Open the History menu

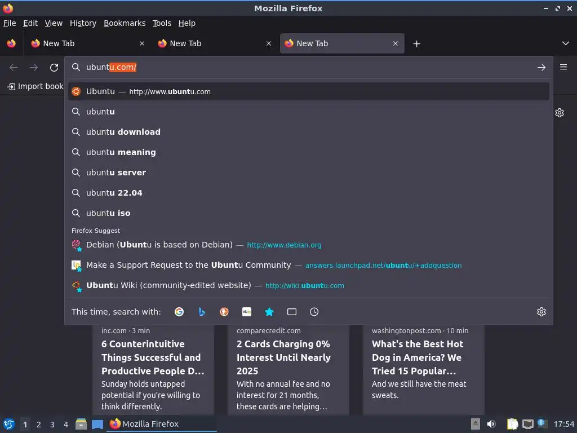point(83,23)
